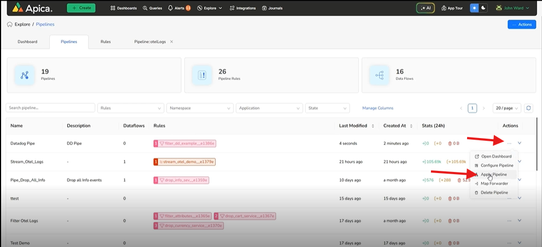The height and width of the screenshot is (247, 542).
Task: Click the Apica logo
Action: (33, 8)
